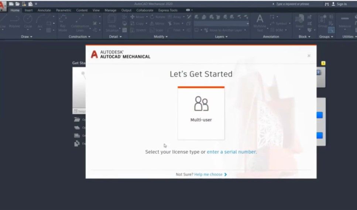The width and height of the screenshot is (357, 210).
Task: Select the Mirror tool
Action: (x=157, y=24)
